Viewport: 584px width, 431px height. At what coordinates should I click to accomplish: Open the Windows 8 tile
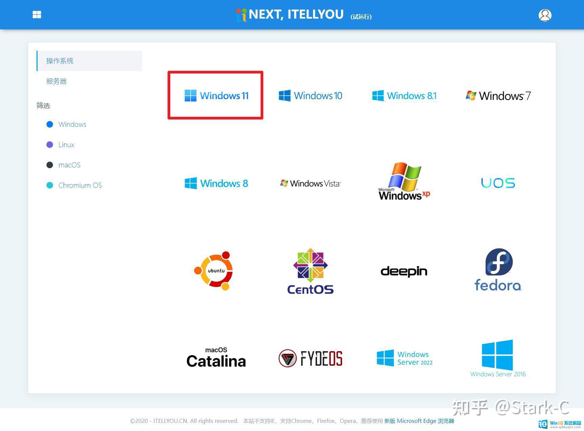217,183
